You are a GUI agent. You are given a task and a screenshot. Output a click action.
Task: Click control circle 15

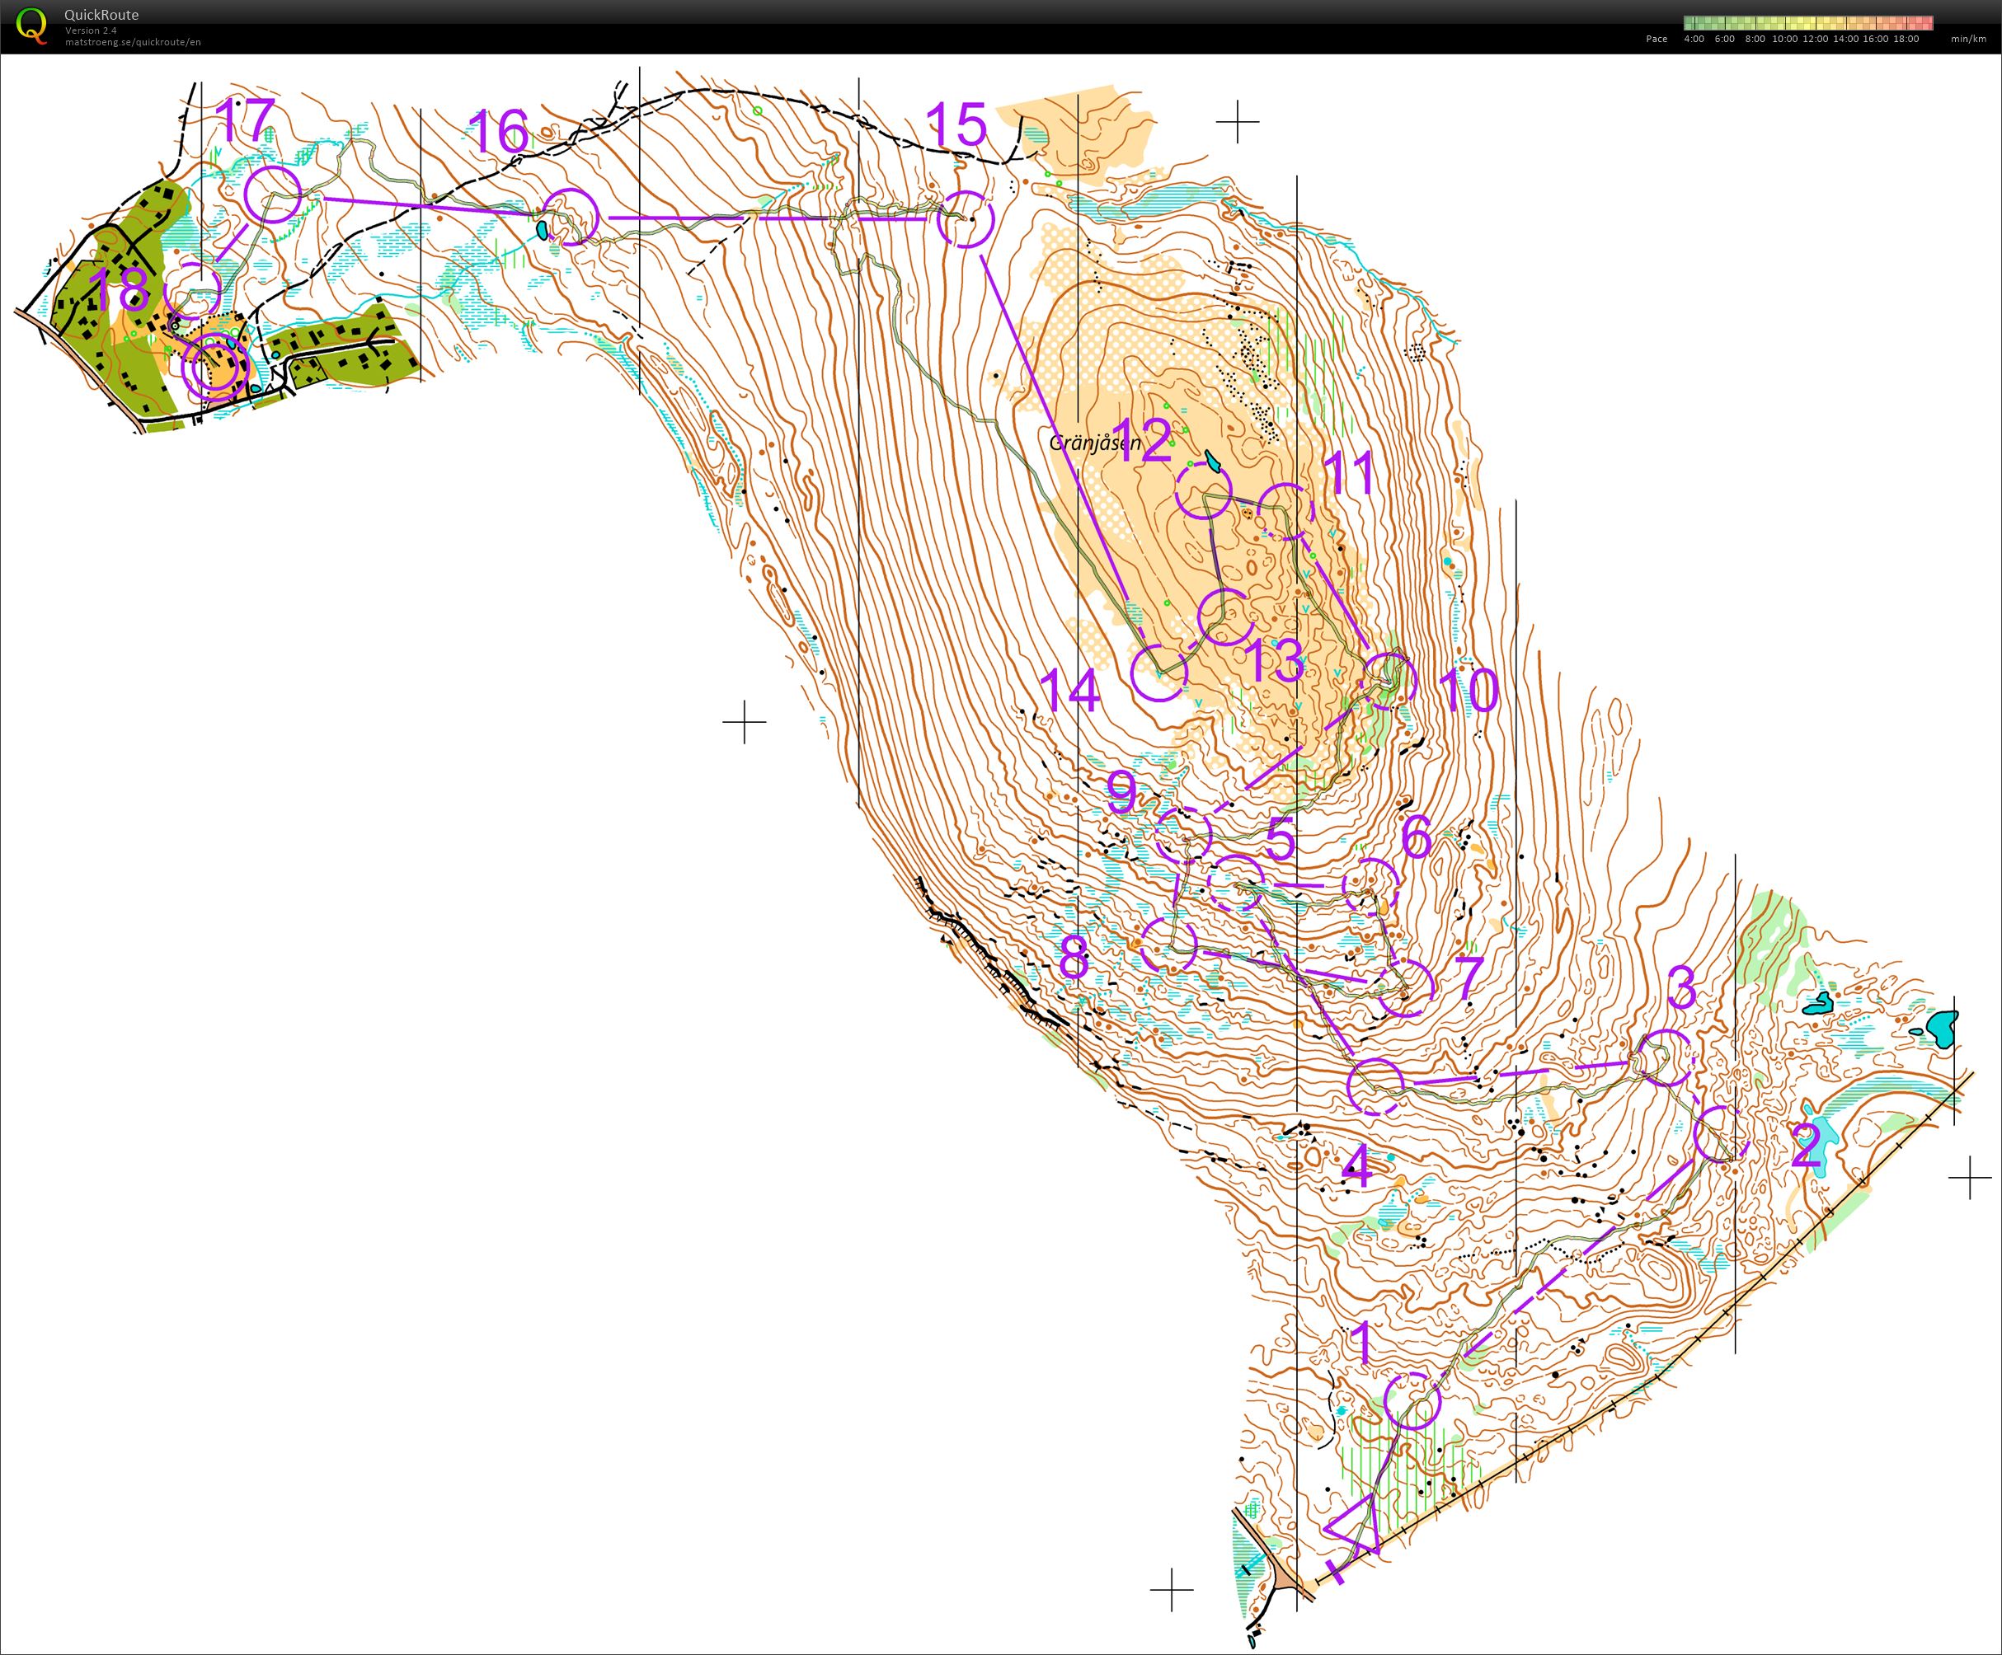pos(965,219)
